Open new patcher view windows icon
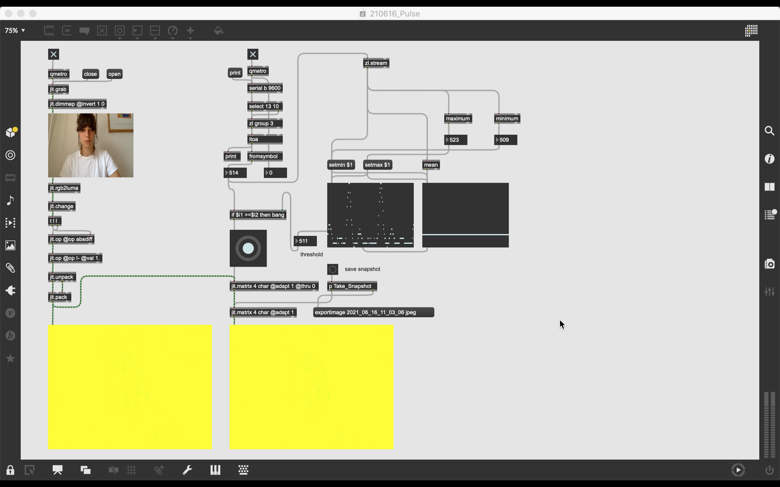Screen dimensions: 780x487 [86, 470]
